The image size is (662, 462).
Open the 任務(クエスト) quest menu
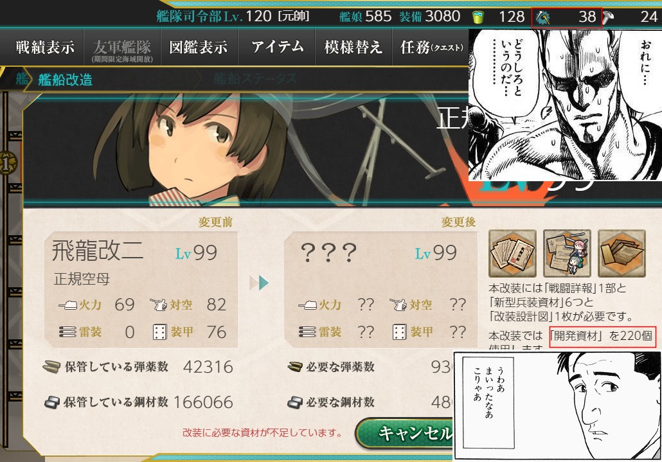(x=431, y=47)
